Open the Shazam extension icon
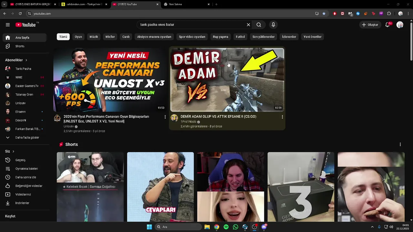 tap(358, 14)
